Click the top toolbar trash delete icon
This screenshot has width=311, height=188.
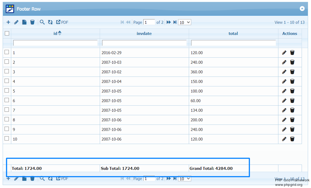(x=32, y=22)
